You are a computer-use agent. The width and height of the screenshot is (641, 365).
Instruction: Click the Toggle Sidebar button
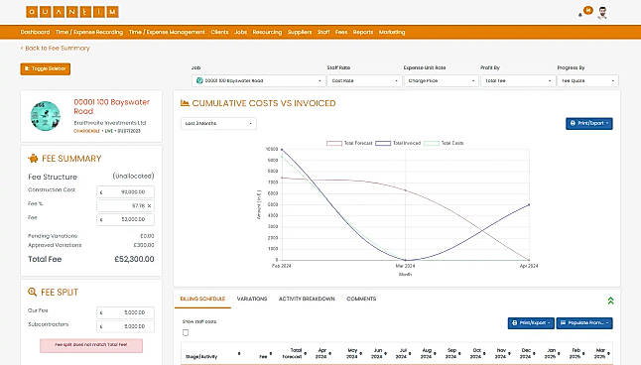coord(46,68)
